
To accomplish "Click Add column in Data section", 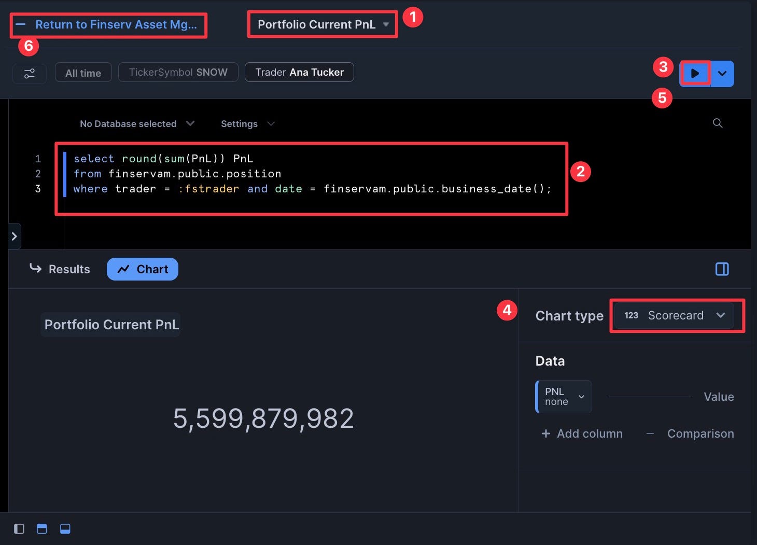I will click(x=582, y=434).
